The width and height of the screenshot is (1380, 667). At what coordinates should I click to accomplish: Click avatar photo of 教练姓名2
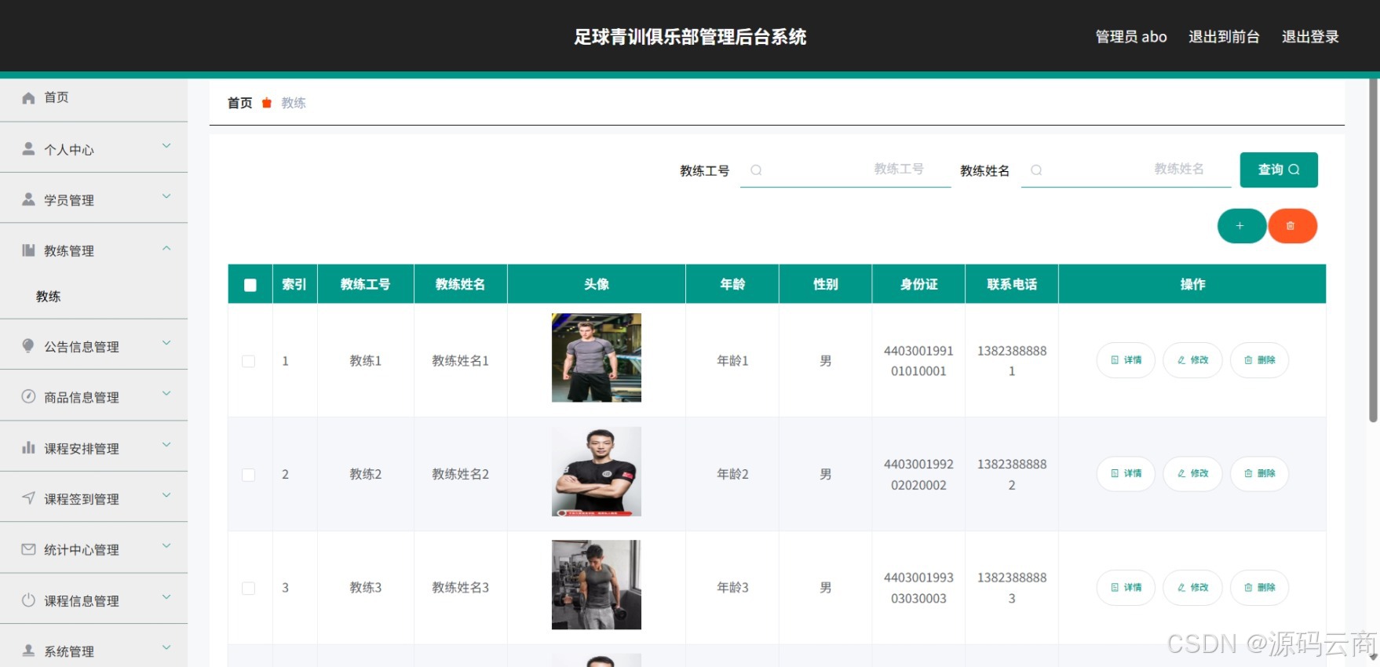tap(597, 472)
